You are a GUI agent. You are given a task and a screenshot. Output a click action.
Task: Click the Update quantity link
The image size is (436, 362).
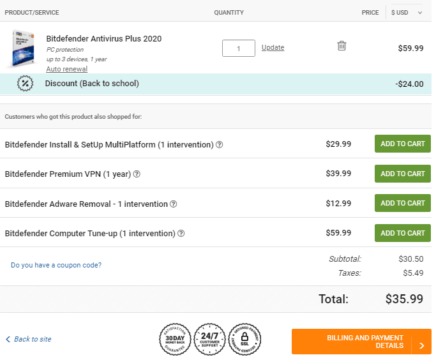[x=273, y=47]
